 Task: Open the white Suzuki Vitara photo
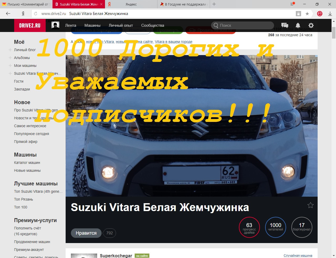[192, 126]
